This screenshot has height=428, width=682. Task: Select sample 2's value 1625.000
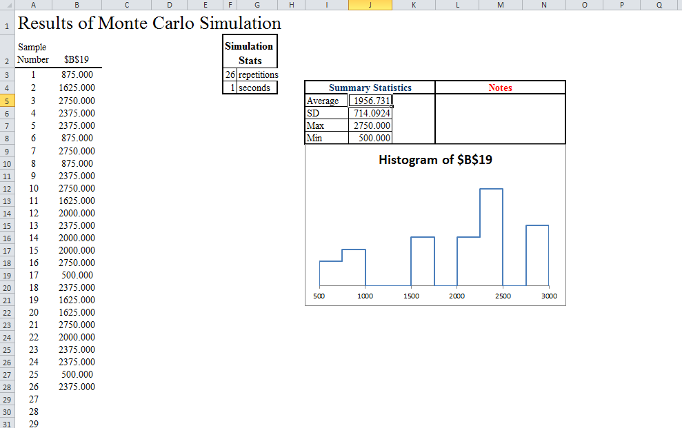pyautogui.click(x=77, y=88)
